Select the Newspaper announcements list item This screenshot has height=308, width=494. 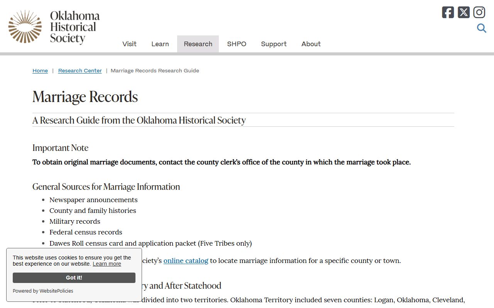(x=93, y=200)
